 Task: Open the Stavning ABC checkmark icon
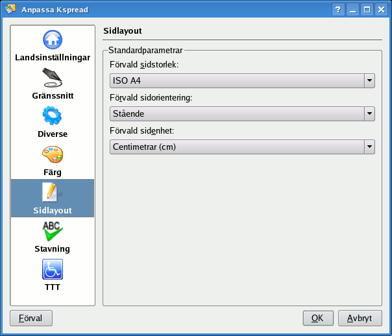(53, 231)
